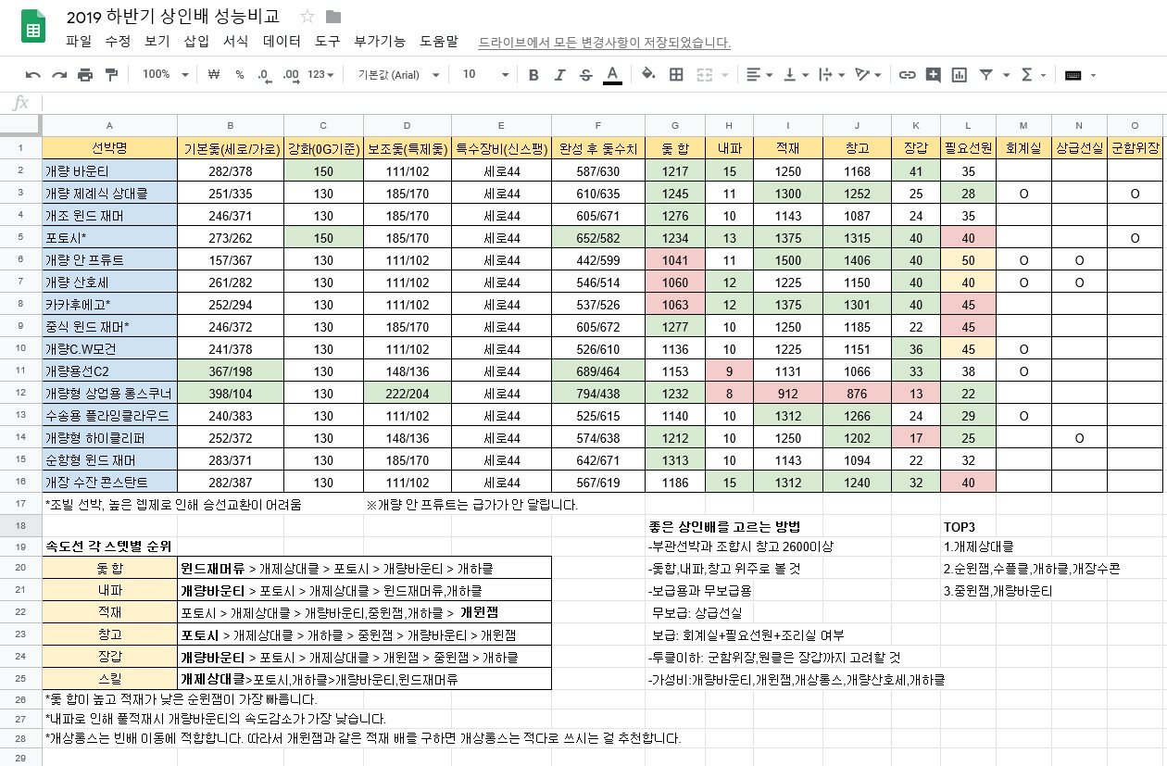
Task: Apply won currency format icon
Action: [x=214, y=75]
